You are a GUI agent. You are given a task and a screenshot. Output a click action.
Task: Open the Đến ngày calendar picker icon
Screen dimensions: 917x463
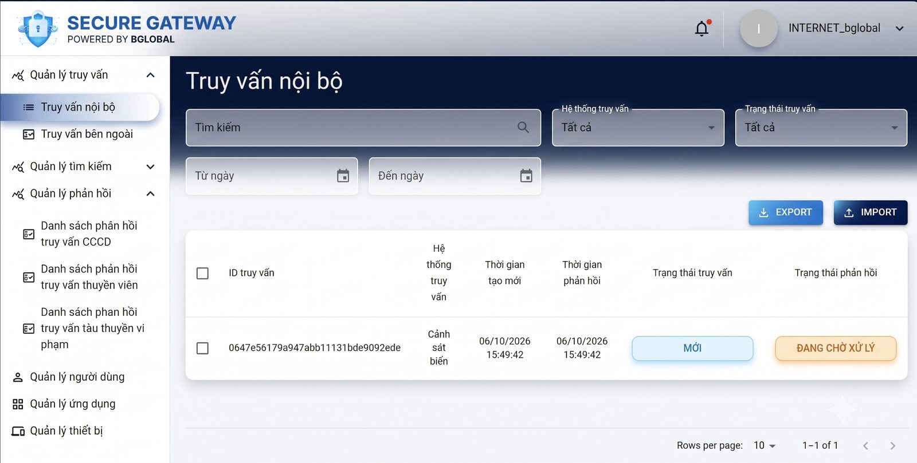pyautogui.click(x=526, y=176)
